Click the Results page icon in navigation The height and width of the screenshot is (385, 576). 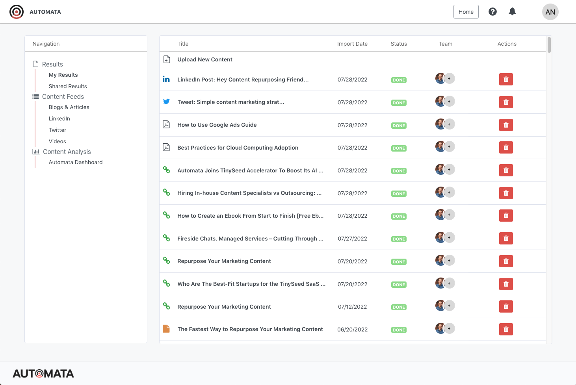pos(36,64)
